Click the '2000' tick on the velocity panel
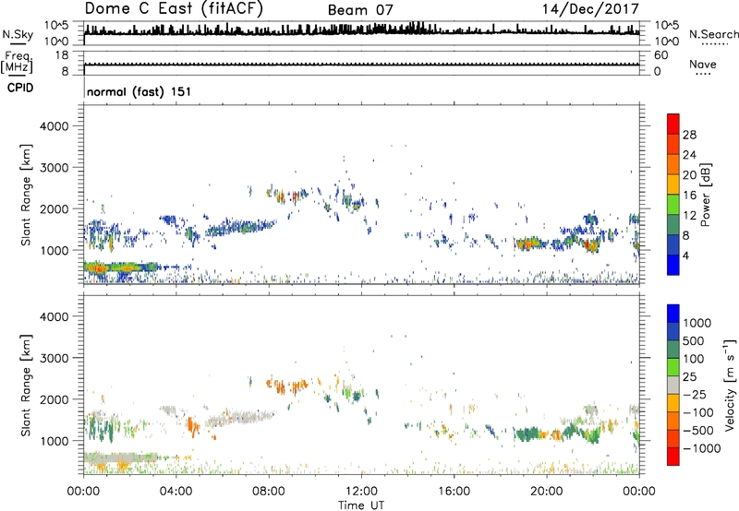 55,399
